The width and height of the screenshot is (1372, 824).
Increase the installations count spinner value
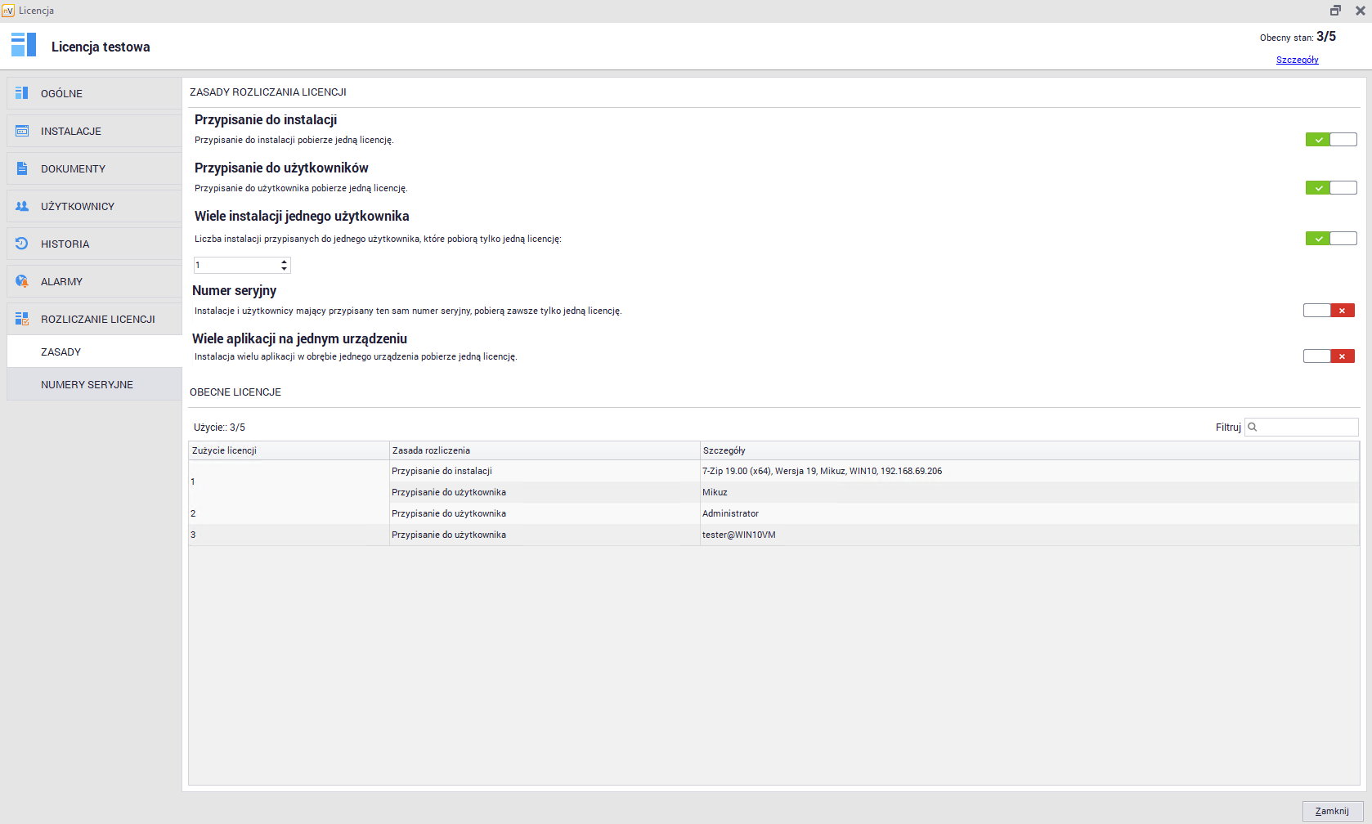point(284,262)
